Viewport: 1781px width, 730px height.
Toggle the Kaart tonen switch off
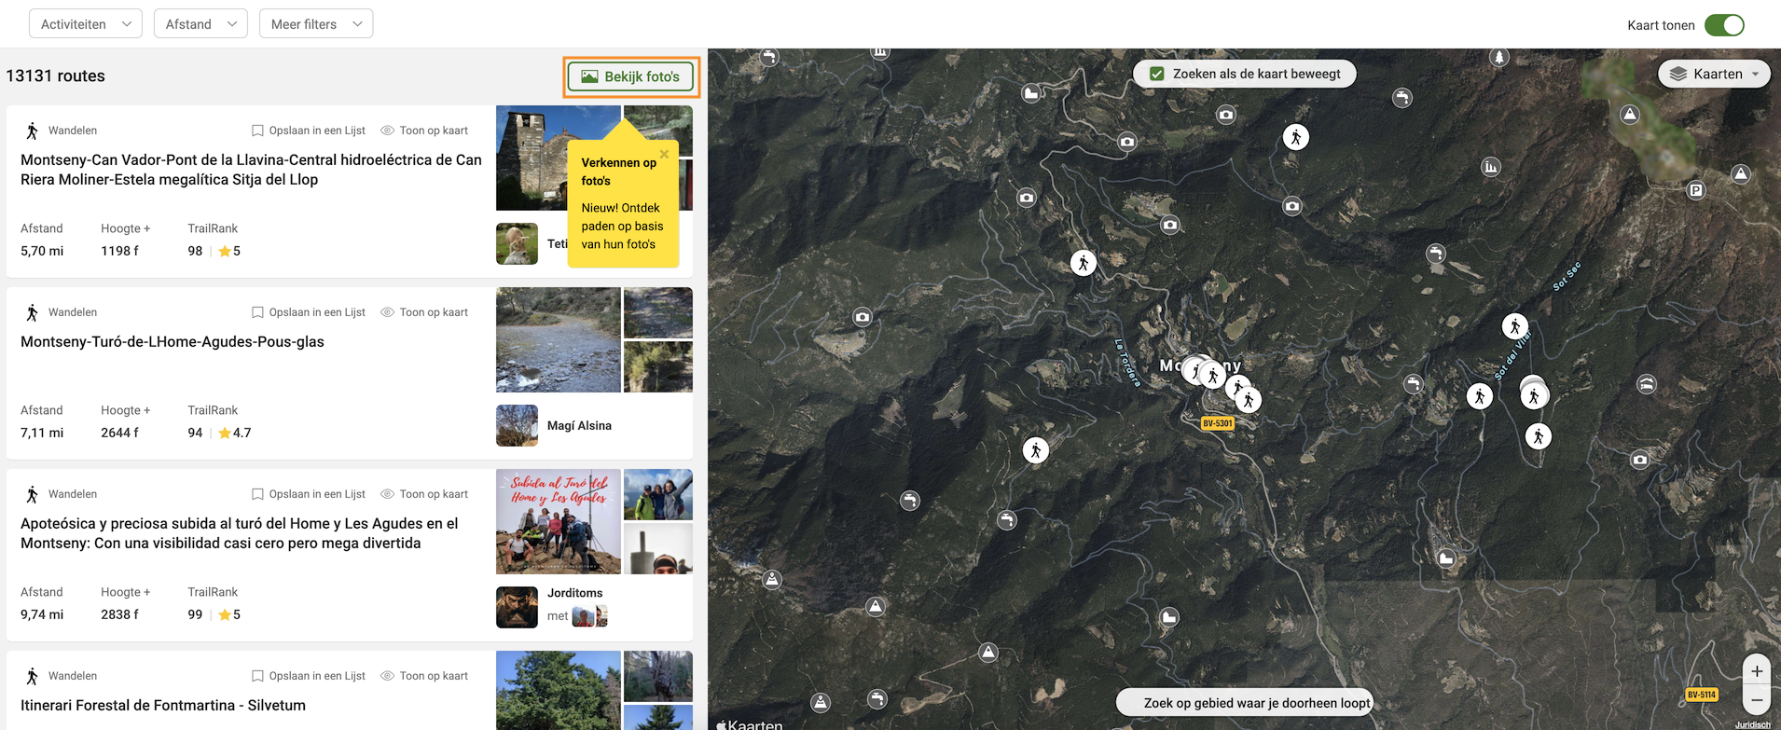point(1724,25)
